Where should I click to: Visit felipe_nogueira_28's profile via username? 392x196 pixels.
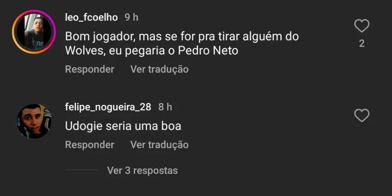pos(108,107)
